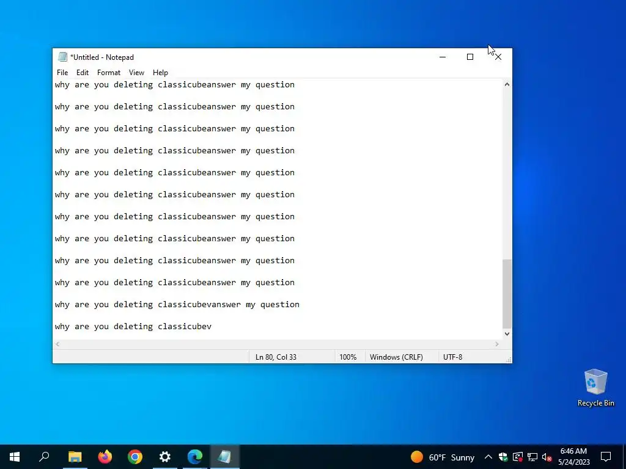Launch Firefox from the taskbar
The image size is (626, 469).
pyautogui.click(x=105, y=457)
